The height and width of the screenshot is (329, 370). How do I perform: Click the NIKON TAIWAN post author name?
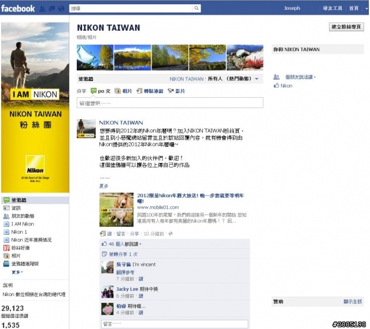pyautogui.click(x=121, y=123)
